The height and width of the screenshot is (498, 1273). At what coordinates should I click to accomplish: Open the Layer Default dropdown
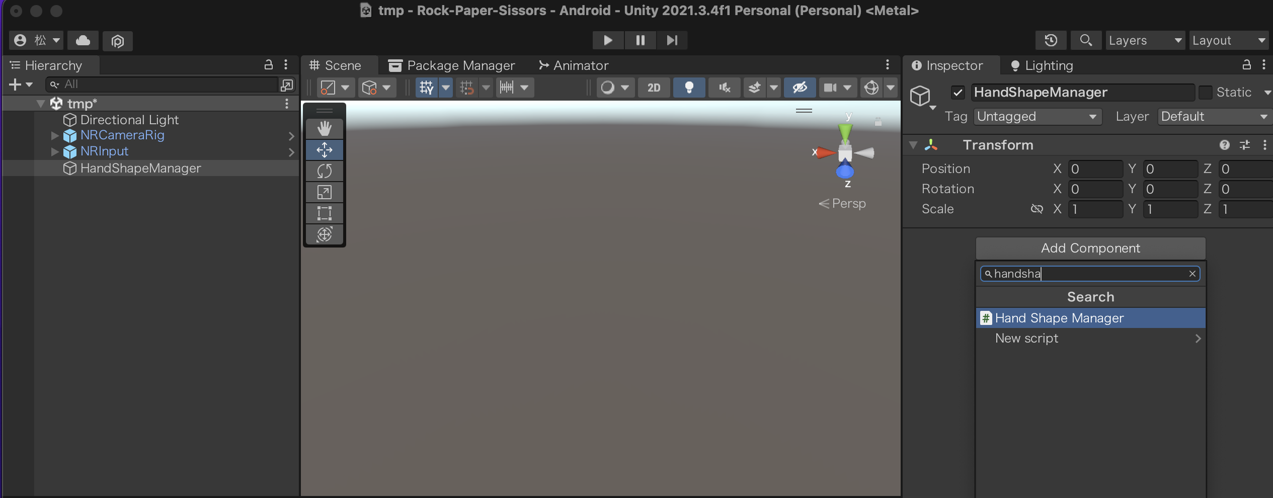click(1214, 117)
